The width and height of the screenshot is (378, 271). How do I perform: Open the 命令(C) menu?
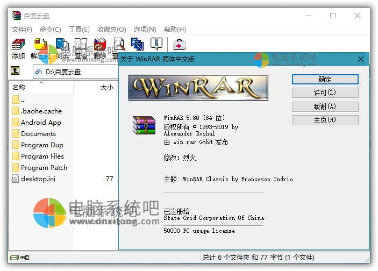51,30
